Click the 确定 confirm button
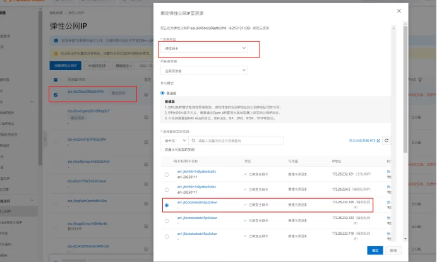Viewport: 437px width, 262px height. [x=375, y=250]
